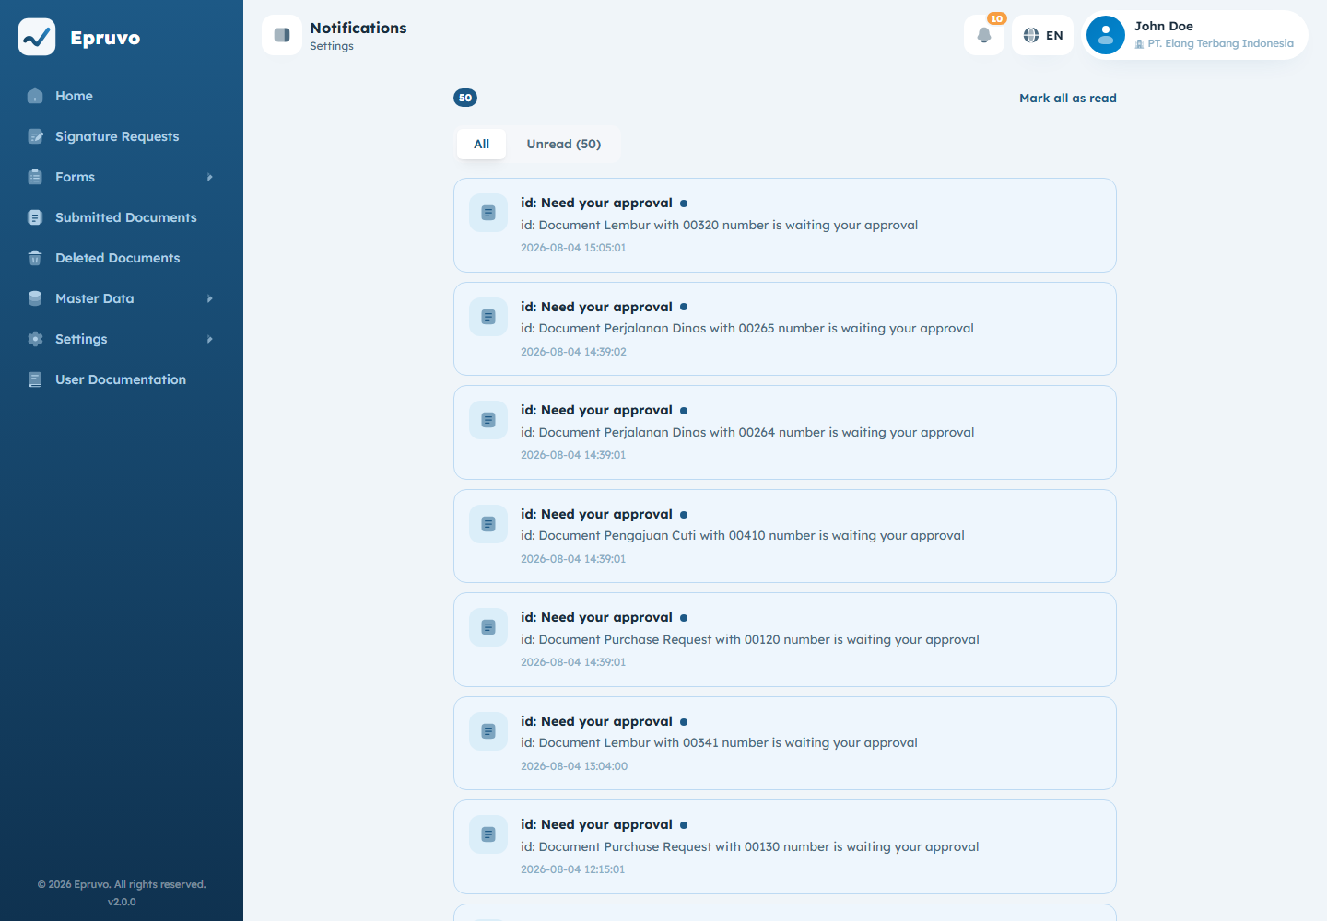This screenshot has height=921, width=1327.
Task: Expand the Forms submenu arrow
Action: (x=210, y=177)
